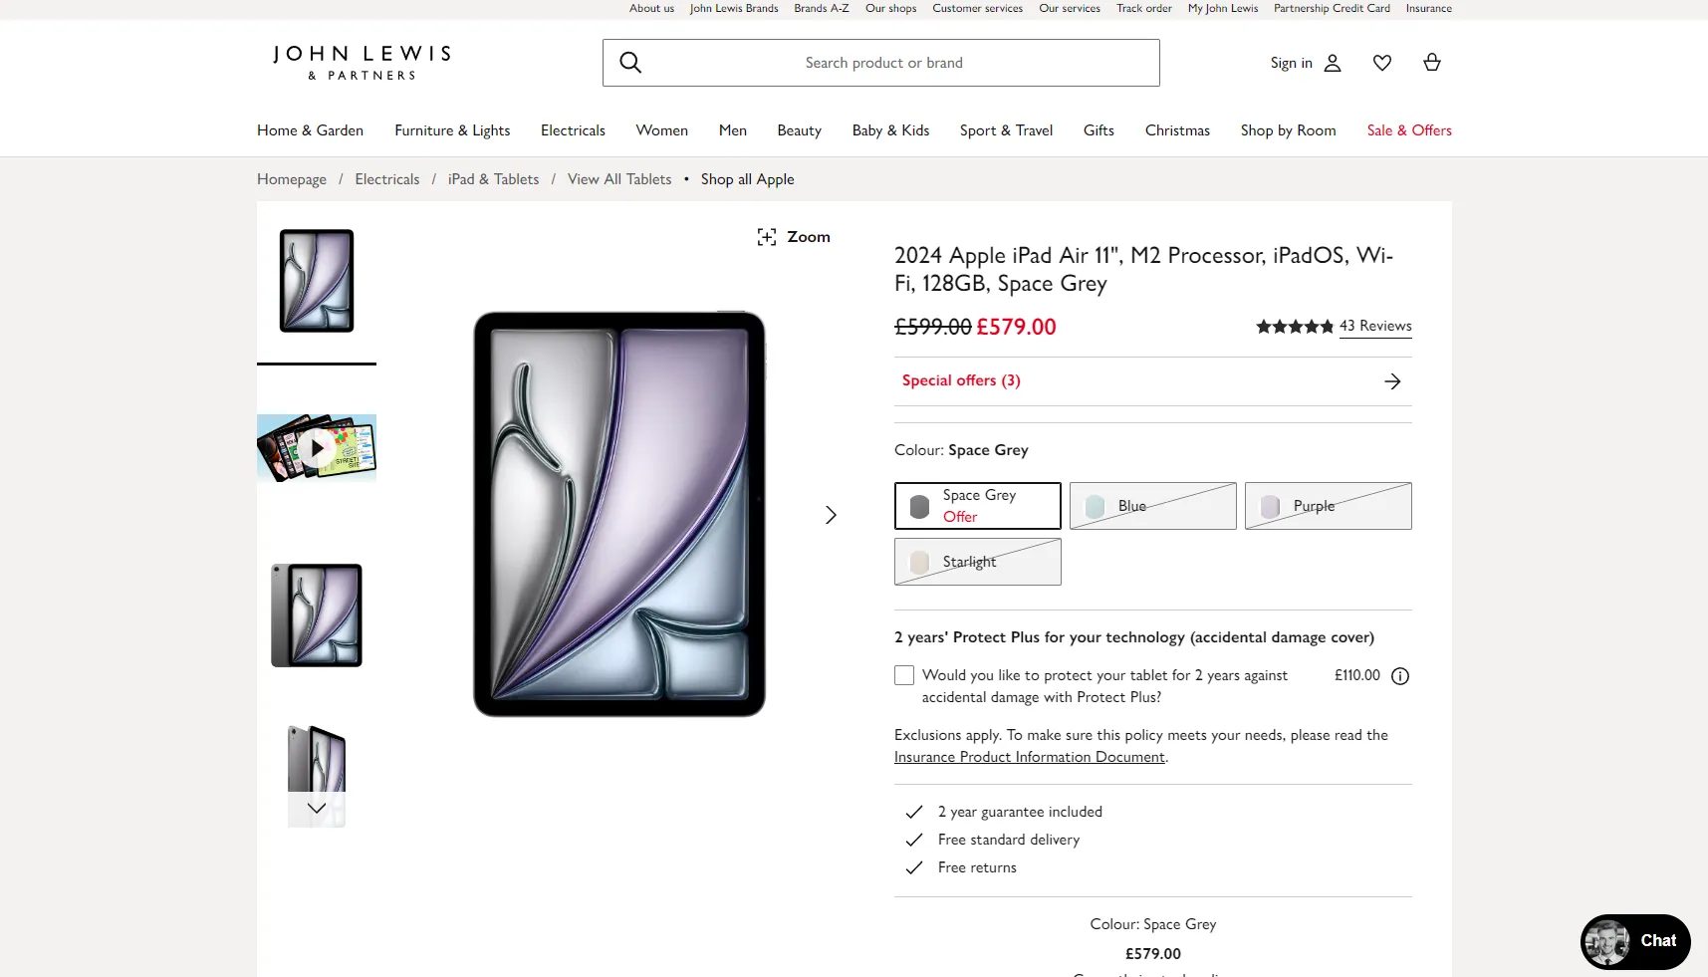Open the Electricals menu
Screen dimensions: 1708x977
[x=573, y=130]
